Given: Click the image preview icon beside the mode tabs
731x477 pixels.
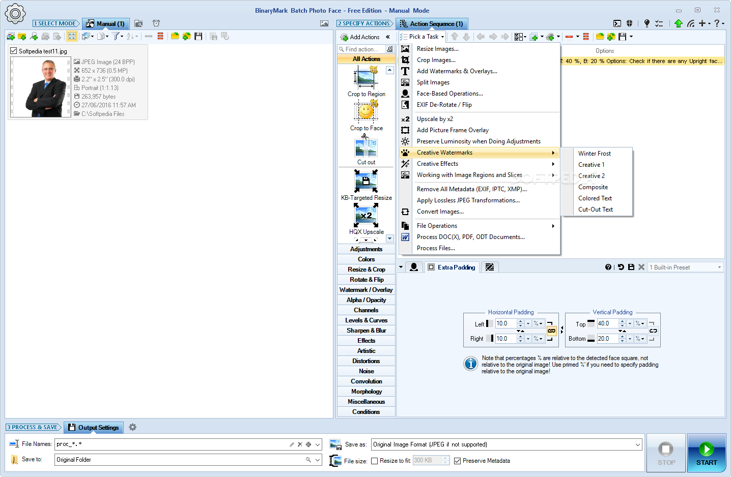Looking at the screenshot, I should pyautogui.click(x=324, y=23).
